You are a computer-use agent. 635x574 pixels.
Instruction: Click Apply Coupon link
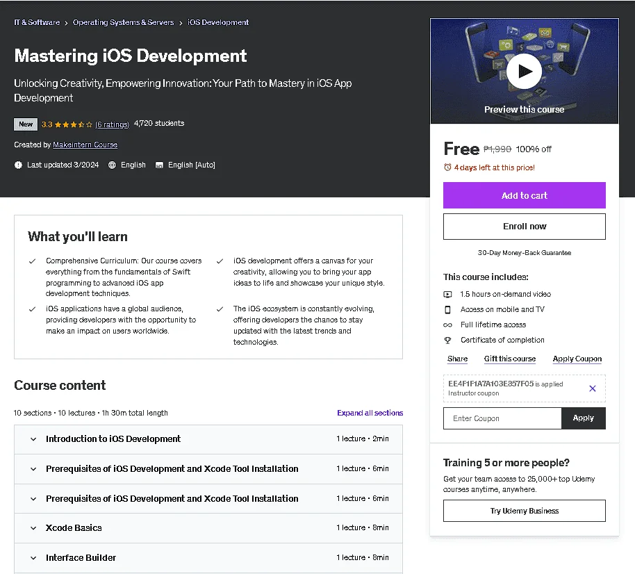[577, 359]
